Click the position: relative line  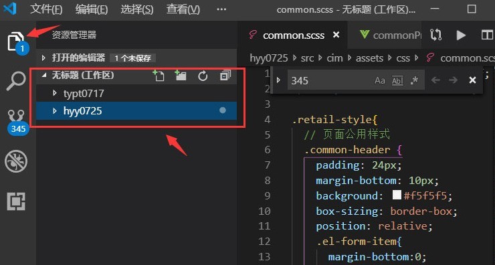[x=374, y=226]
